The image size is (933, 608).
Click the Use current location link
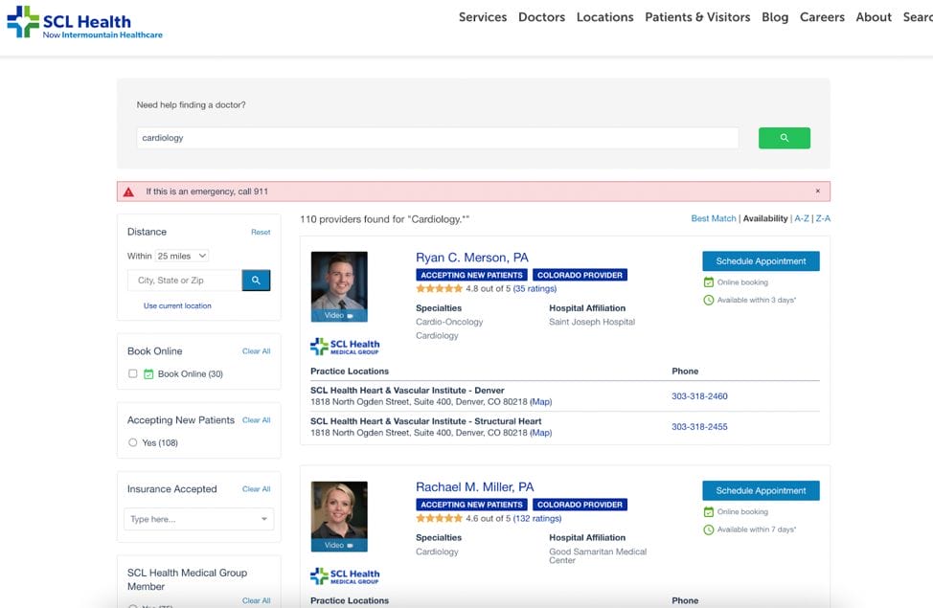point(177,304)
